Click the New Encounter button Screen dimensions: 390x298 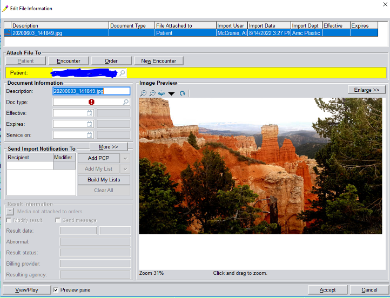point(159,61)
